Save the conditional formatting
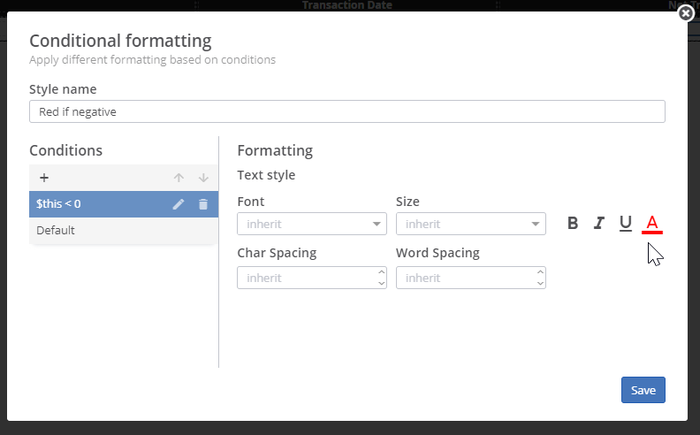The width and height of the screenshot is (700, 435). 643,390
